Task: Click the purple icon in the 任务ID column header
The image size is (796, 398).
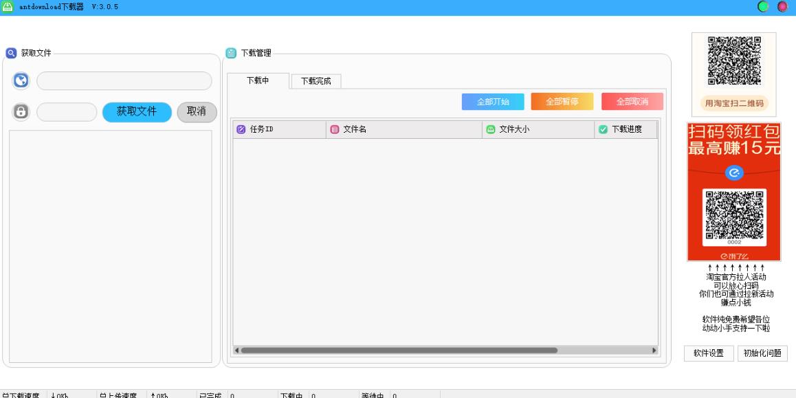Action: (241, 129)
